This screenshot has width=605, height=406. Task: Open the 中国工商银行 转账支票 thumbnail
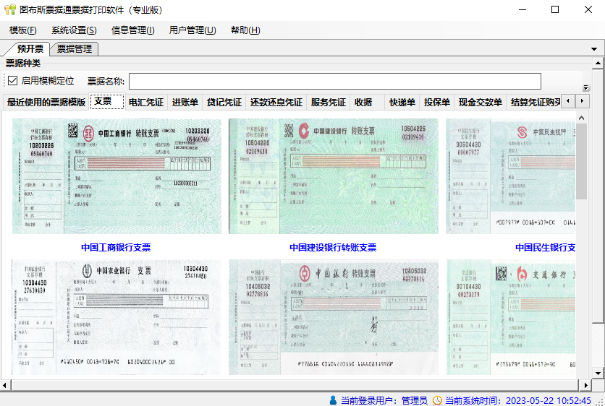pyautogui.click(x=117, y=176)
